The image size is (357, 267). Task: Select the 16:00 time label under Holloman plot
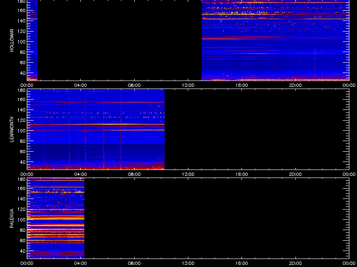coord(241,85)
